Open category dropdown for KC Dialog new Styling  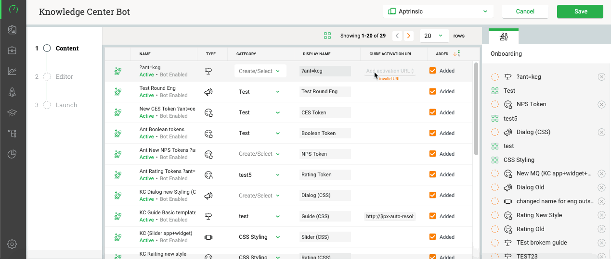260,196
